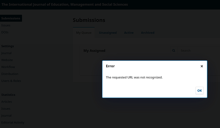Open the top Issues sidebar link

[6, 25]
